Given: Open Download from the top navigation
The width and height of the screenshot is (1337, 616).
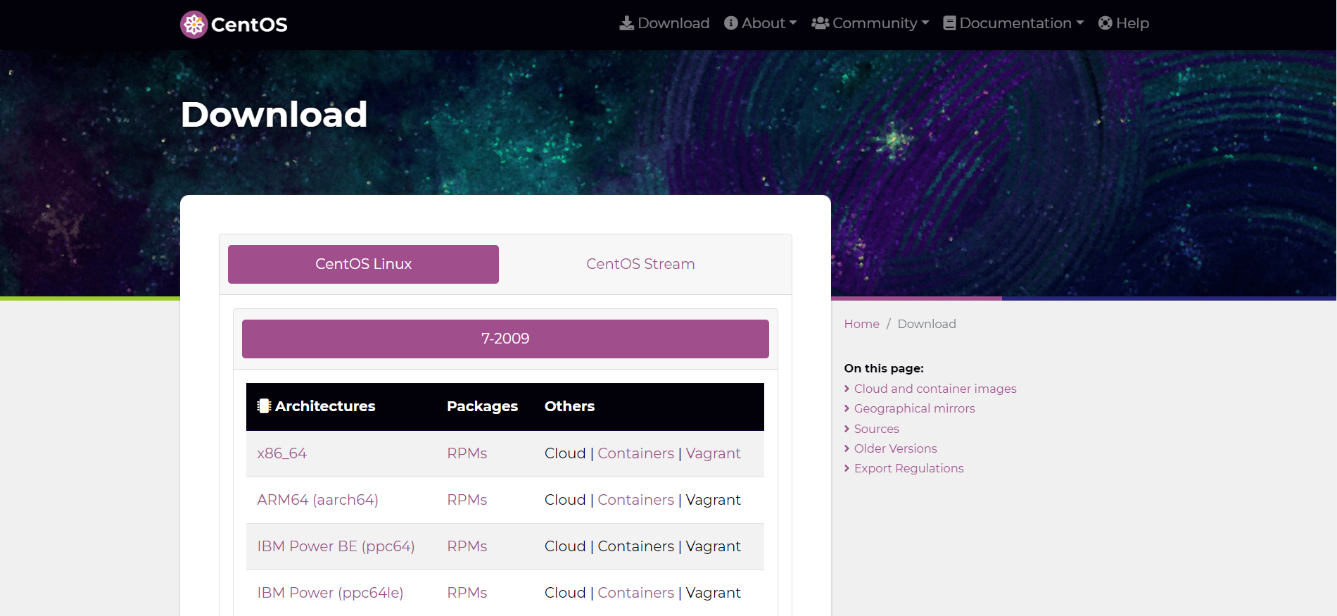Looking at the screenshot, I should [x=664, y=23].
